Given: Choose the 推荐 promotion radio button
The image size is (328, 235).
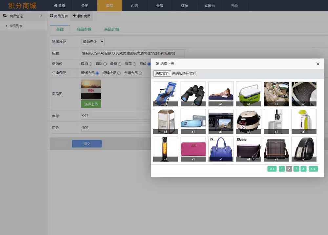Looking at the screenshot, I should coord(134,64).
